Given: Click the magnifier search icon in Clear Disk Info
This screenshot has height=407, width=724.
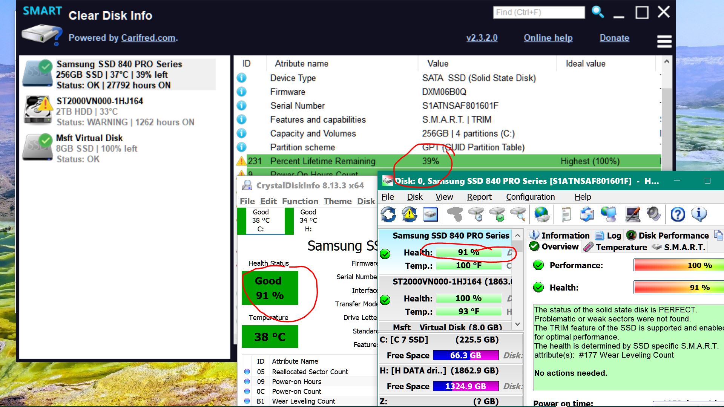Looking at the screenshot, I should coord(598,12).
